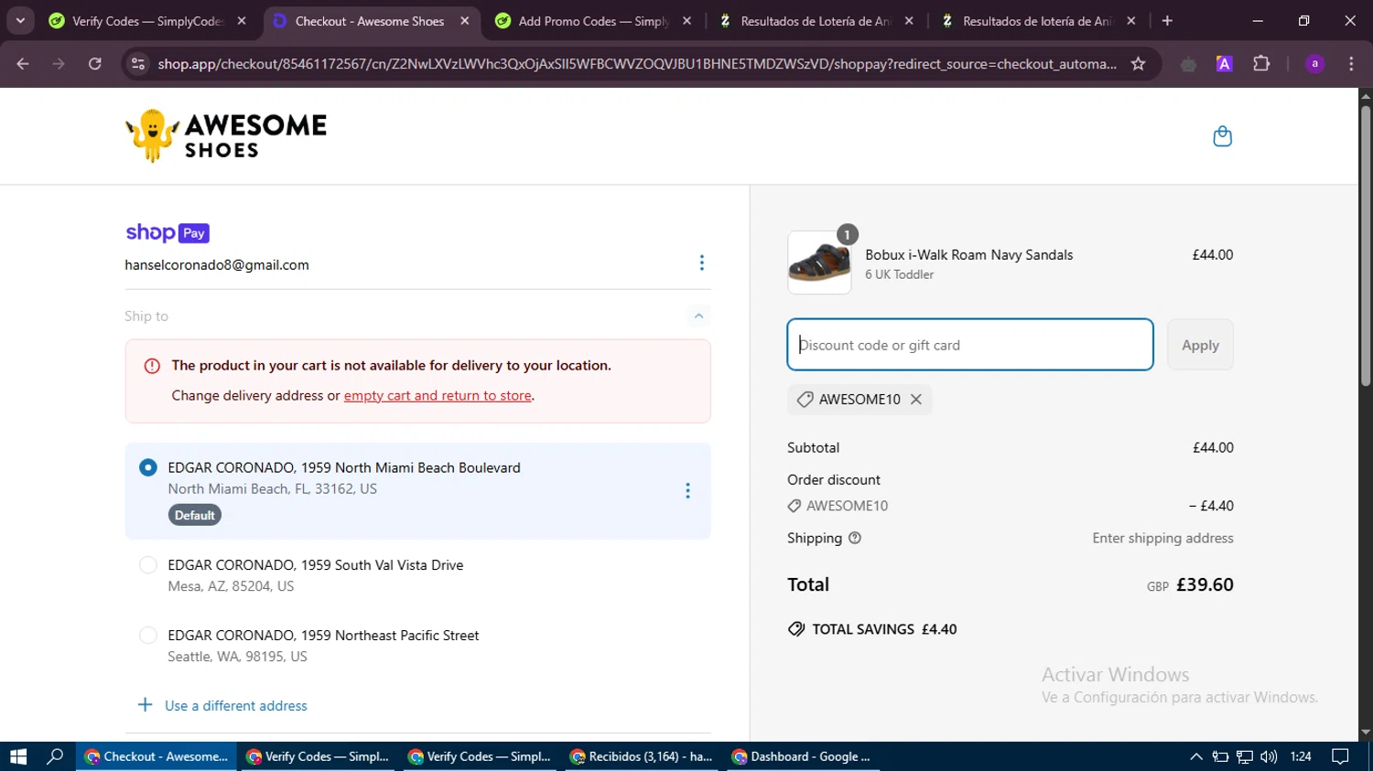Click empty cart and return to store link
Screen dimensions: 1373x771
pos(438,396)
